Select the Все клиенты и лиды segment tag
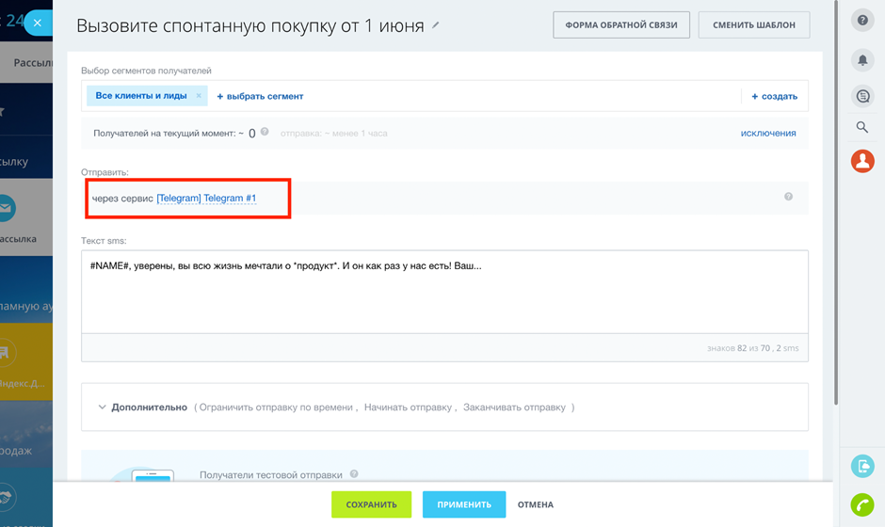 (x=141, y=96)
